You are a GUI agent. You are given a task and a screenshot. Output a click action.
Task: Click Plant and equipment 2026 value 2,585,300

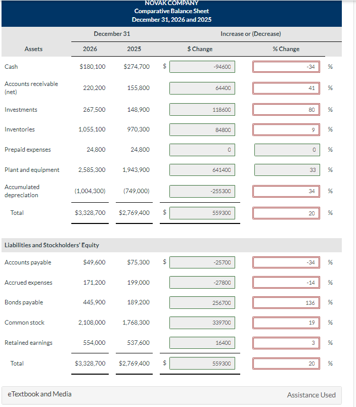92,170
